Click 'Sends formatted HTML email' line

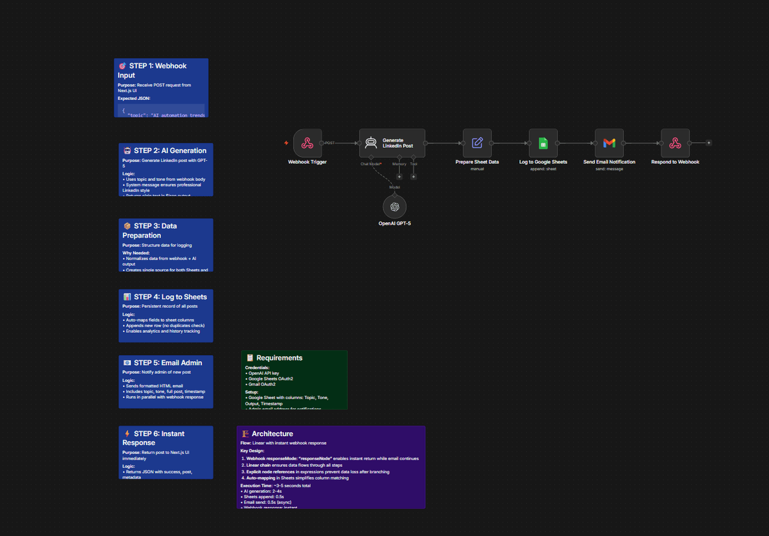pos(154,386)
